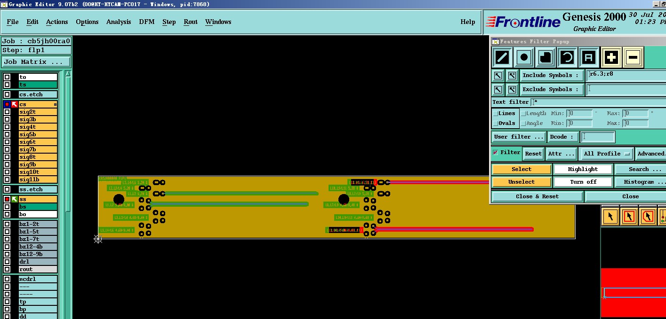Toggle the text features filter icon
666x319 pixels.
[x=589, y=58]
